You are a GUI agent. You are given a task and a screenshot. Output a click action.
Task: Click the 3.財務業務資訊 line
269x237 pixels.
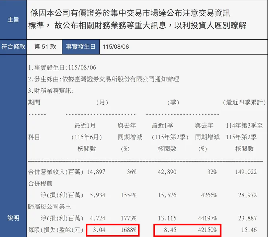51,91
